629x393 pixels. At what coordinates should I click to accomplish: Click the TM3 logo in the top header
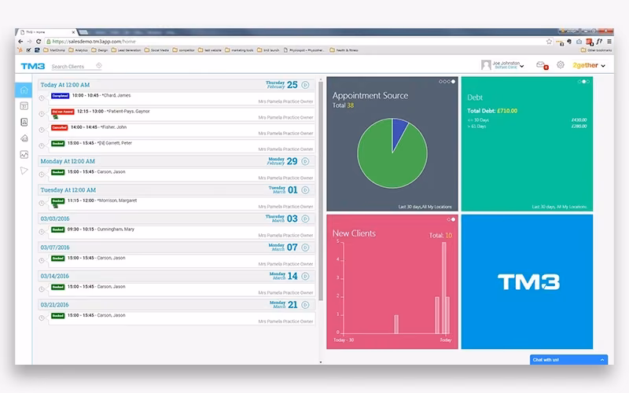[33, 66]
